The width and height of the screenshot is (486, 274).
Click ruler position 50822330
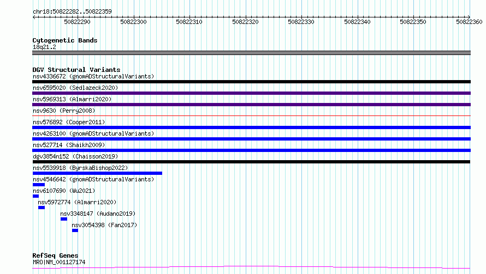click(x=301, y=22)
